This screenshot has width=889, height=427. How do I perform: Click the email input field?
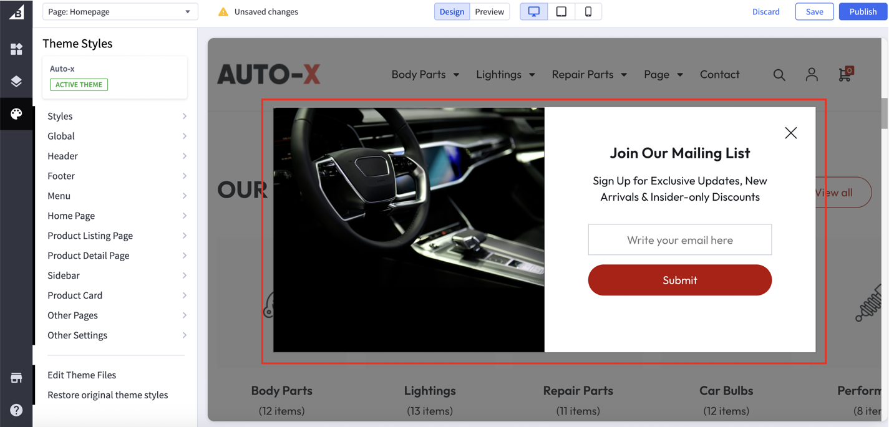pos(679,240)
